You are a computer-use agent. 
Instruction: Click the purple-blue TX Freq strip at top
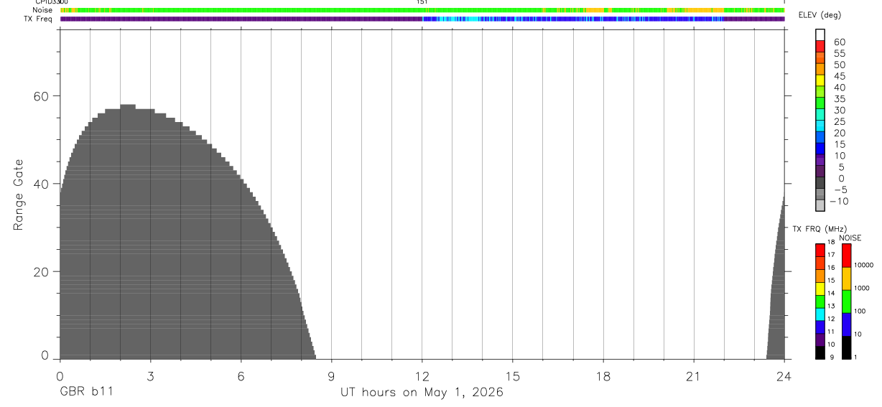pos(422,19)
